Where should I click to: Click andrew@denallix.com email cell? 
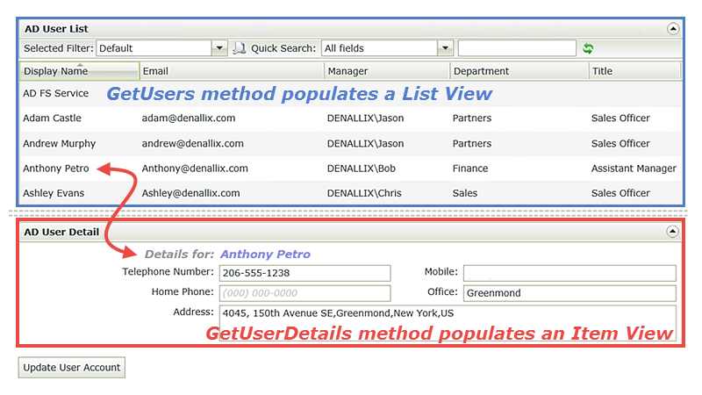pos(193,143)
